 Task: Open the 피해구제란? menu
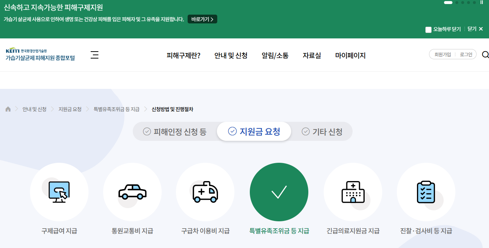[184, 55]
